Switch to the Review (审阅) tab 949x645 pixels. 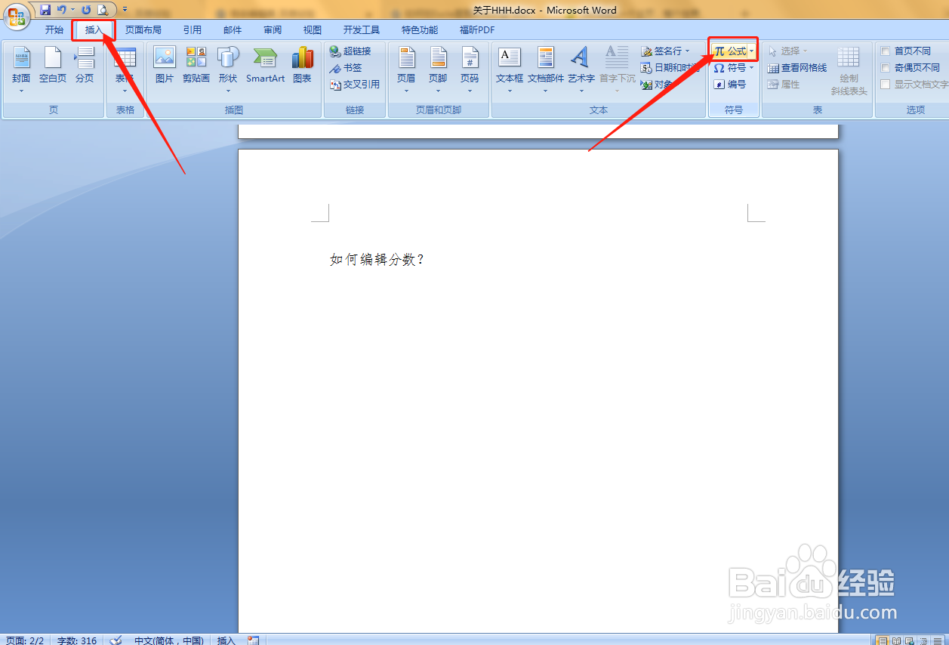point(273,30)
